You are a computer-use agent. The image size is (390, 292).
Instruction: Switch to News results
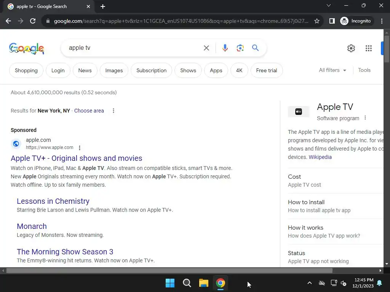click(x=85, y=70)
